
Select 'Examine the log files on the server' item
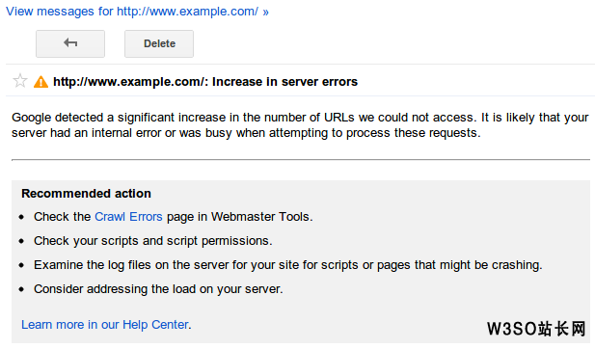coord(288,265)
